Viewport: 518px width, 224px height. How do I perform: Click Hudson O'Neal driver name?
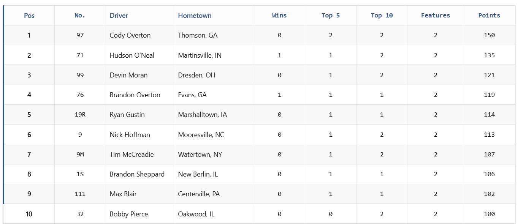132,55
